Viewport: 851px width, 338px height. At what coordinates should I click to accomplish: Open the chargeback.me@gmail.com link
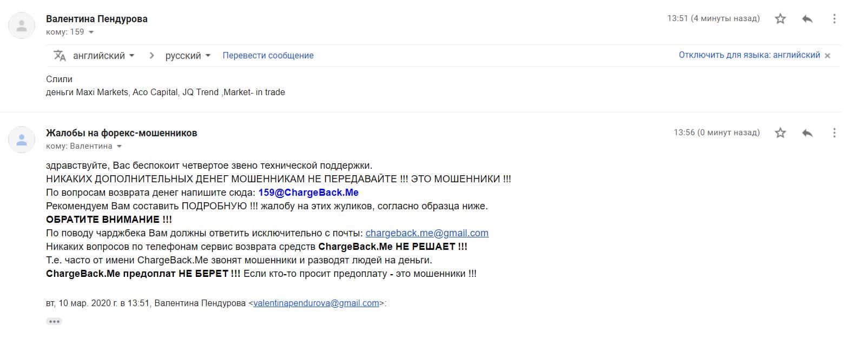coord(427,233)
